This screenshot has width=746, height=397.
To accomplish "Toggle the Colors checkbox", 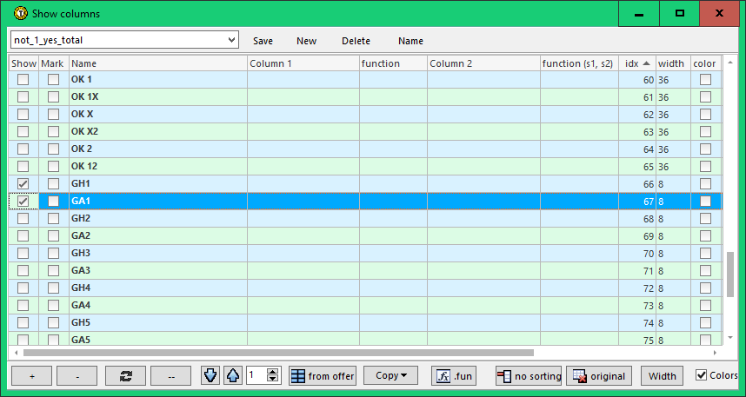I will coord(702,375).
